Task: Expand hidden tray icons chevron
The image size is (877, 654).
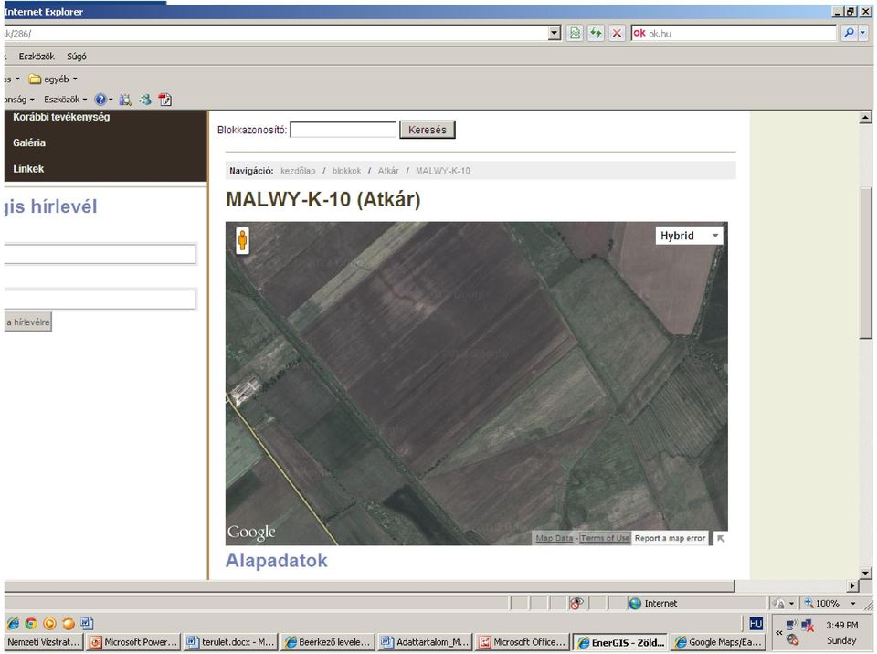Action: click(x=778, y=633)
